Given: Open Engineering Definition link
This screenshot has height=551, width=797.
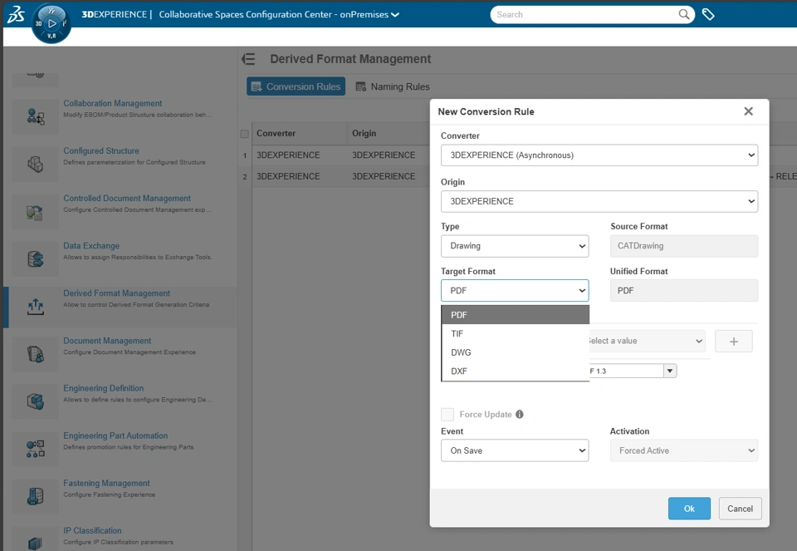Looking at the screenshot, I should click(x=103, y=388).
